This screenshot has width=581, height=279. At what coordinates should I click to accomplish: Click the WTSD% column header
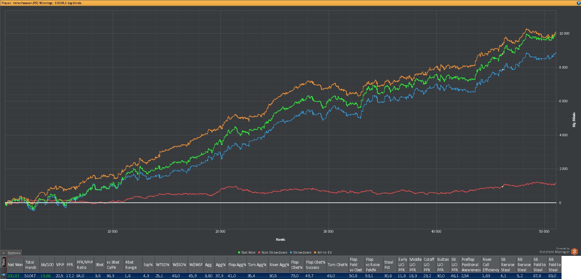(163, 264)
